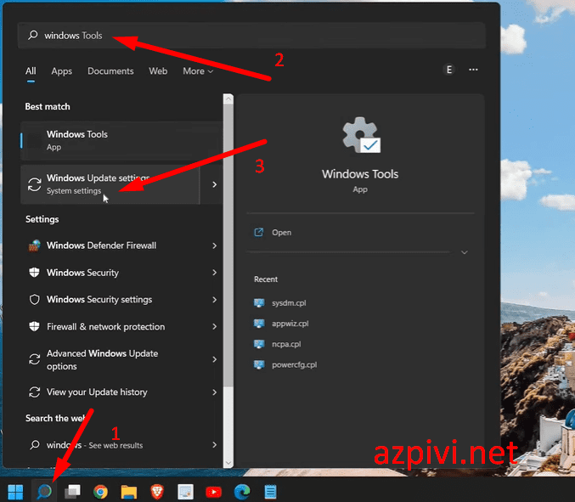Click the E account avatar
This screenshot has height=502, width=575.
point(448,70)
